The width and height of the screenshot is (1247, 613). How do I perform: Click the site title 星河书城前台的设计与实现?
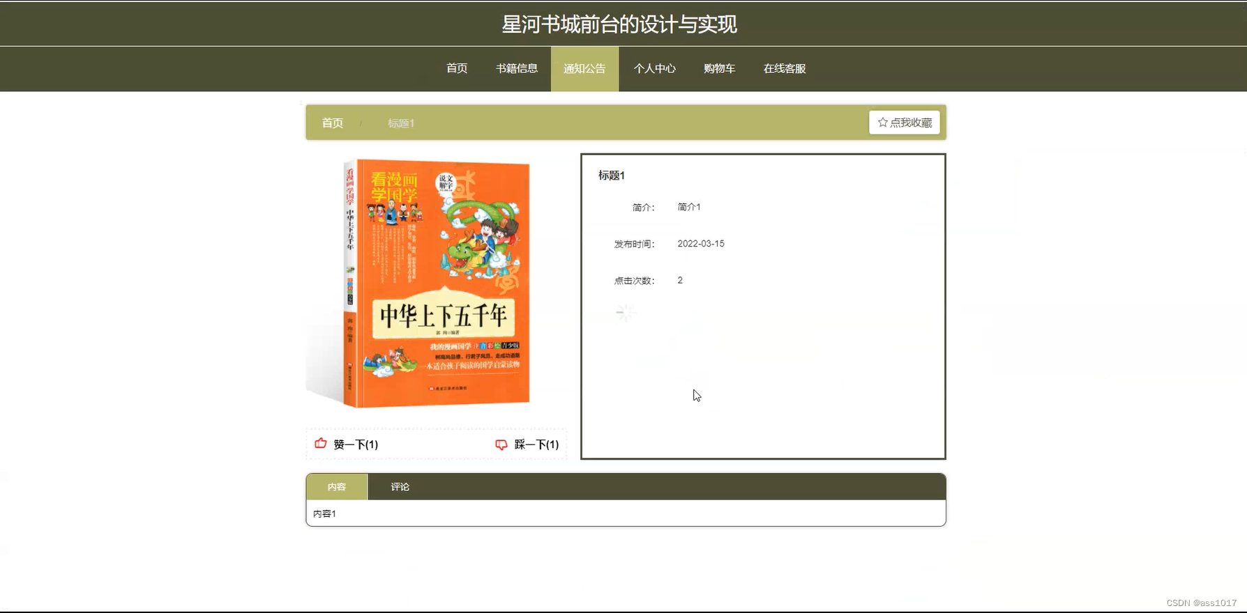pyautogui.click(x=619, y=24)
